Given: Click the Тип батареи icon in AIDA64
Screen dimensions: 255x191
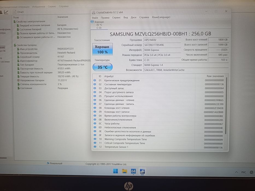Looking at the screenshot, I should 19,65.
